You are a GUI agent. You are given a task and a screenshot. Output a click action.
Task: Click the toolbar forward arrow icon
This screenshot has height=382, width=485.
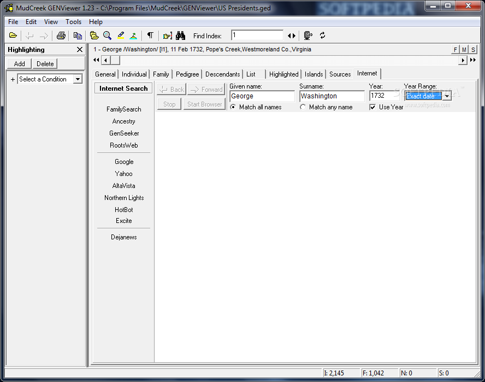pyautogui.click(x=44, y=36)
